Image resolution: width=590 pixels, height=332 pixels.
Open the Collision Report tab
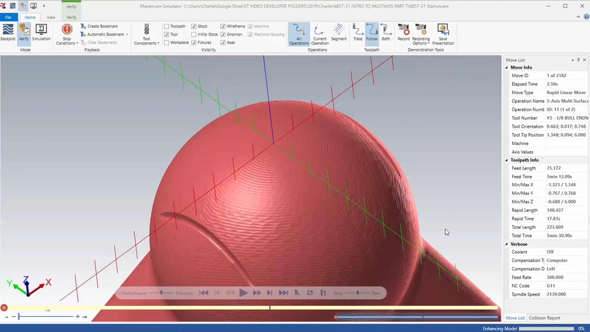click(544, 318)
